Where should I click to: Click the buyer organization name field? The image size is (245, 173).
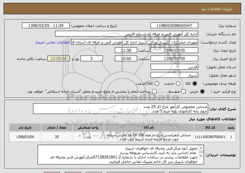click(x=127, y=34)
